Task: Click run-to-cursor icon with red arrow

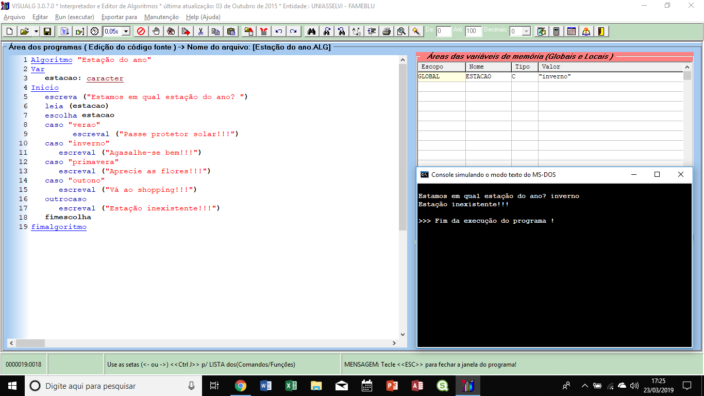Action: pyautogui.click(x=186, y=31)
